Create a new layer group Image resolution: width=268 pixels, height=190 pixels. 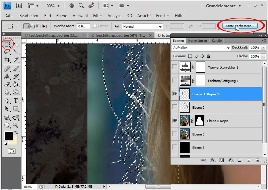coord(240,160)
